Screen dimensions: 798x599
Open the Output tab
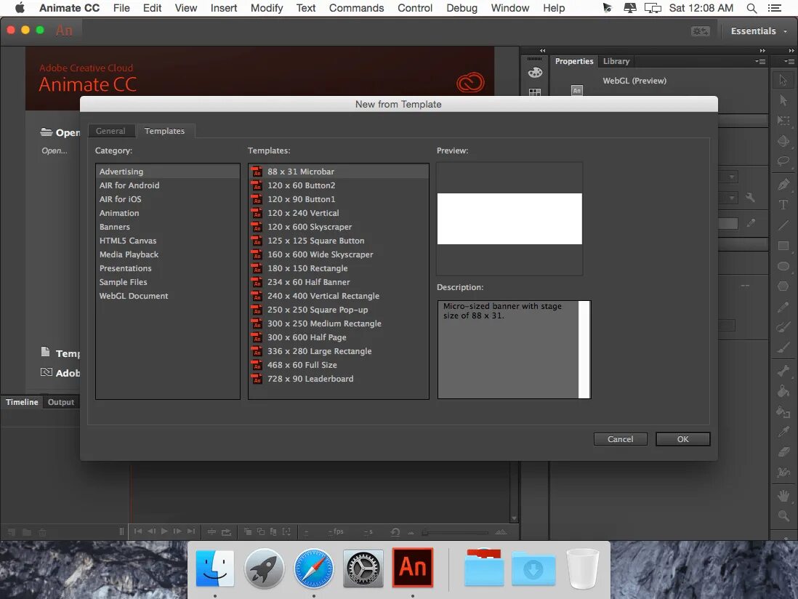point(61,402)
